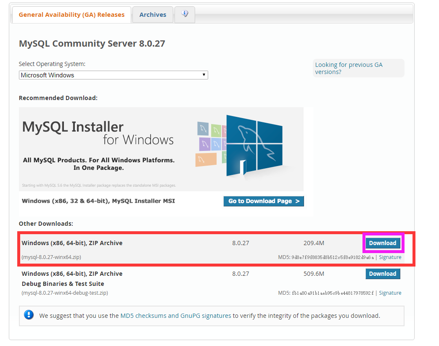439x346 pixels.
Task: Click the blue exclamation info icon
Action: (x=29, y=315)
